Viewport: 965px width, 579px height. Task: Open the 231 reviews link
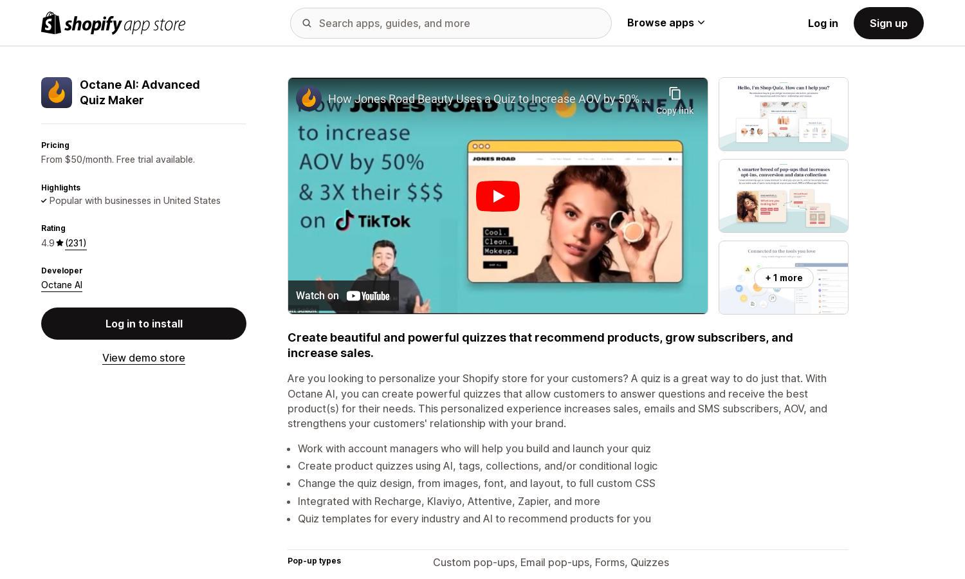[x=76, y=243]
